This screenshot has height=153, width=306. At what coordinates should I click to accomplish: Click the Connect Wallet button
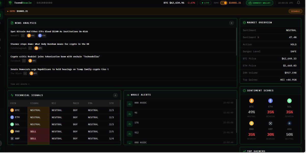pyautogui.click(x=260, y=3)
